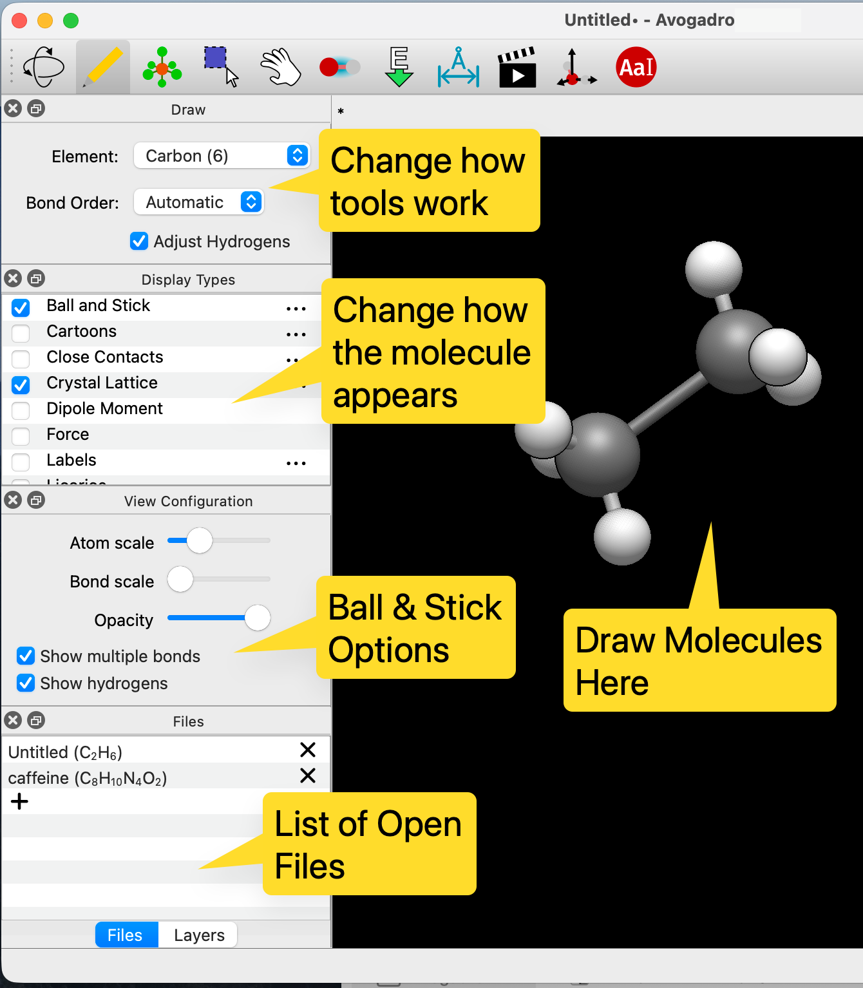Switch to the Layers tab
Viewport: 863px width, 988px height.
pos(198,935)
